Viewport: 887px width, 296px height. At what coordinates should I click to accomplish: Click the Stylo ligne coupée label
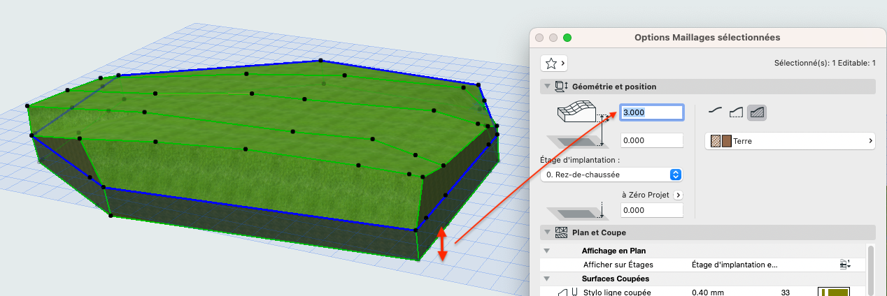617,293
